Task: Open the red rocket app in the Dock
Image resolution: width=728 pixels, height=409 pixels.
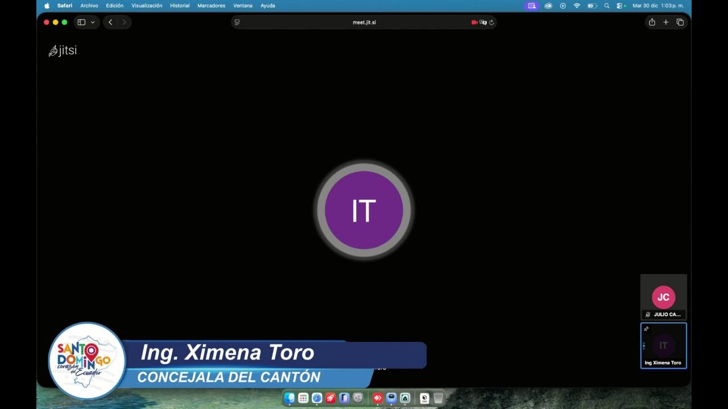Action: point(330,398)
